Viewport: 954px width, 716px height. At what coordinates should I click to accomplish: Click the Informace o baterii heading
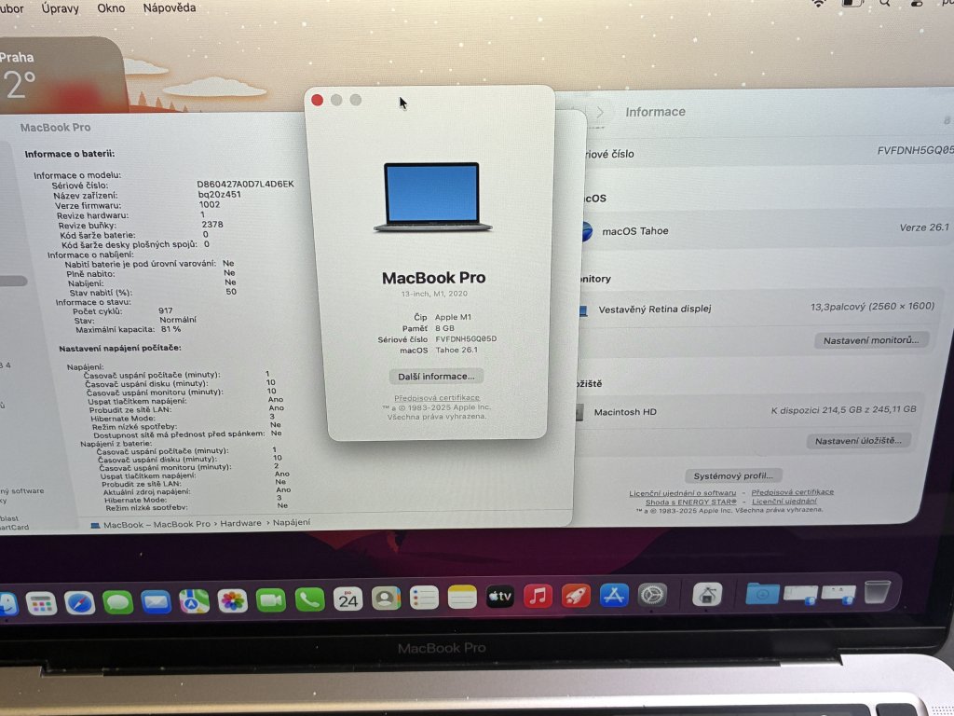pyautogui.click(x=69, y=154)
